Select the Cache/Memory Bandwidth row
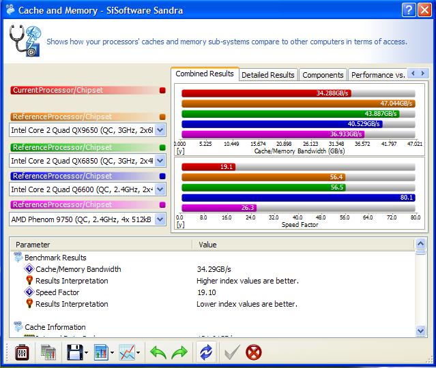436x368 pixels. click(213, 269)
